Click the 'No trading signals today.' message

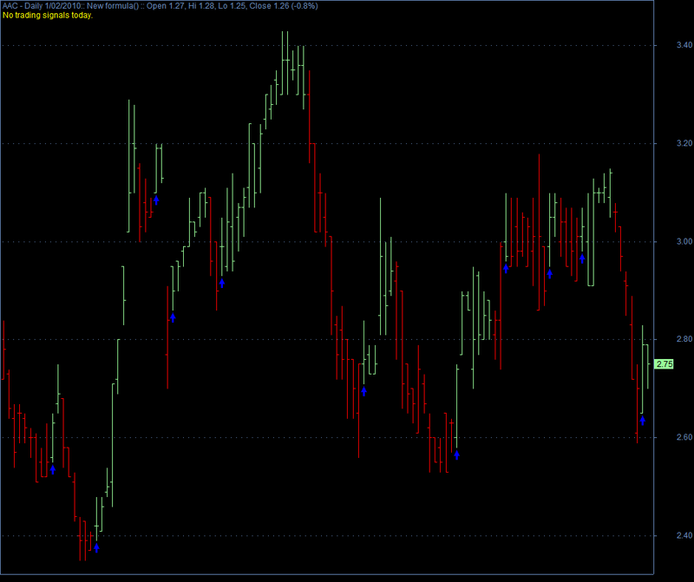coord(48,15)
